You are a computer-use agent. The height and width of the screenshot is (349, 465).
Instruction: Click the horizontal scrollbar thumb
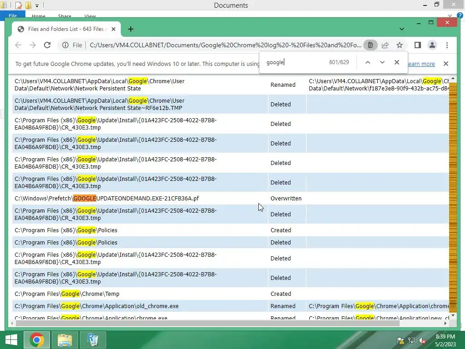208,323
